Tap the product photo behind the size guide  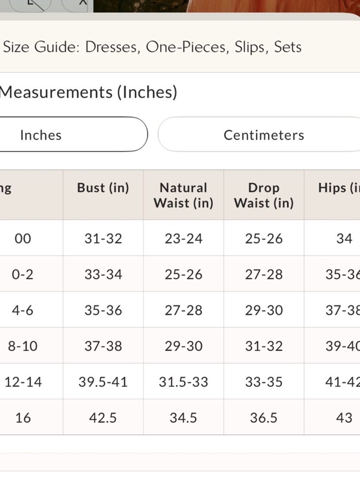[227, 6]
